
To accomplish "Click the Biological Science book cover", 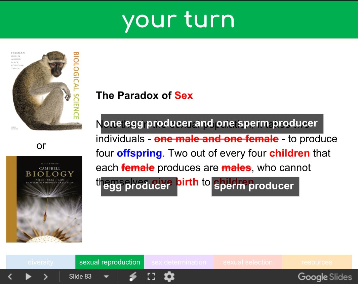I will [x=46, y=91].
